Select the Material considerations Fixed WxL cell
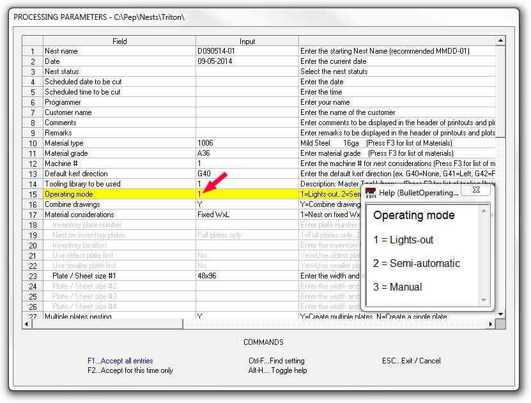 point(213,215)
